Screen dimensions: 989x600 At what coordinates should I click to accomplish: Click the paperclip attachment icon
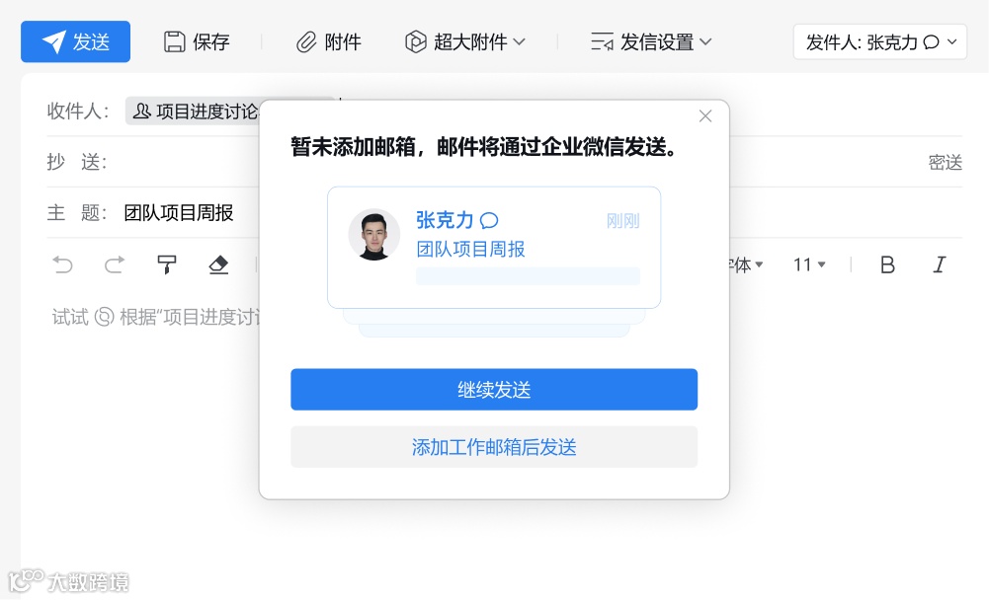[x=306, y=42]
